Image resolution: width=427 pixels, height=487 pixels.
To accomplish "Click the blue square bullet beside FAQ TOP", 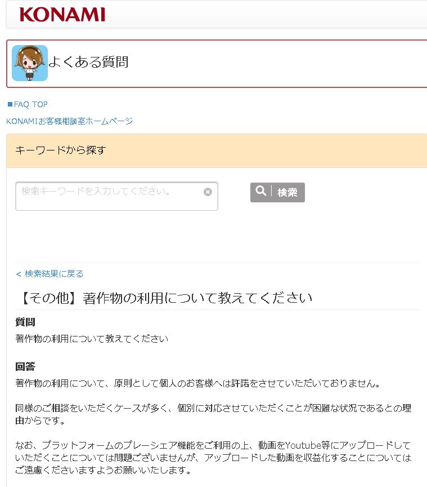I will click(x=10, y=104).
